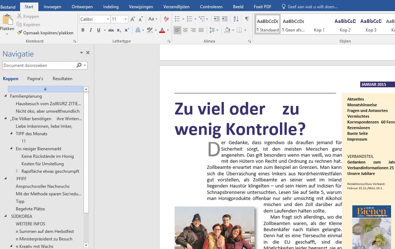Click search magnifier in Navigatie pane

pos(79,65)
